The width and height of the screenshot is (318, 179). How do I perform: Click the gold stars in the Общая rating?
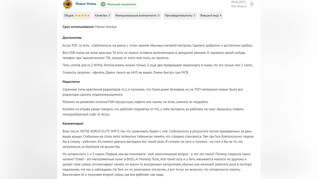point(82,16)
